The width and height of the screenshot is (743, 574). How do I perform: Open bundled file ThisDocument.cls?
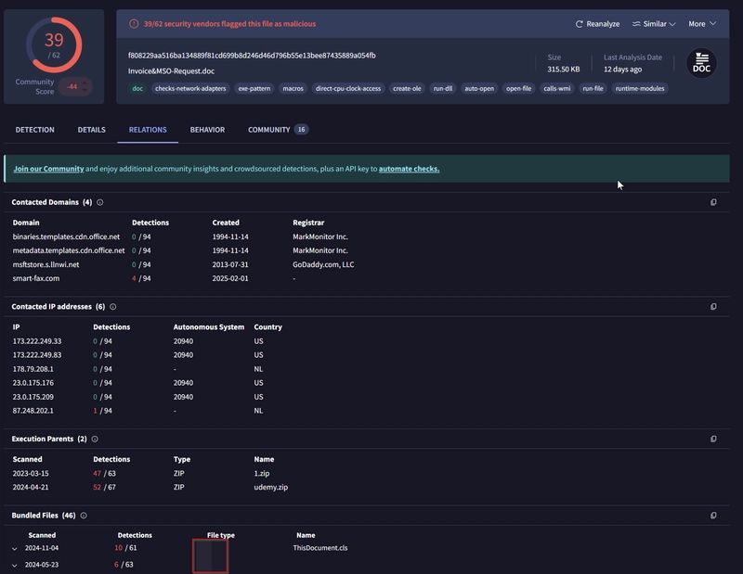(x=320, y=548)
